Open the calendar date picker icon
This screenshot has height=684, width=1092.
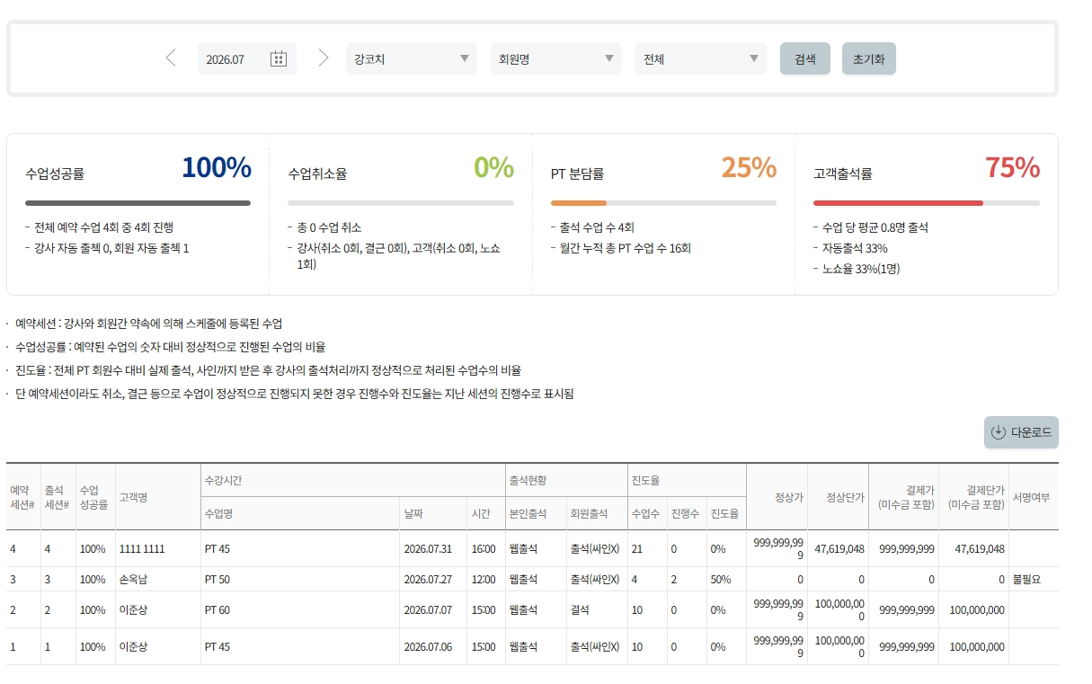coord(279,58)
